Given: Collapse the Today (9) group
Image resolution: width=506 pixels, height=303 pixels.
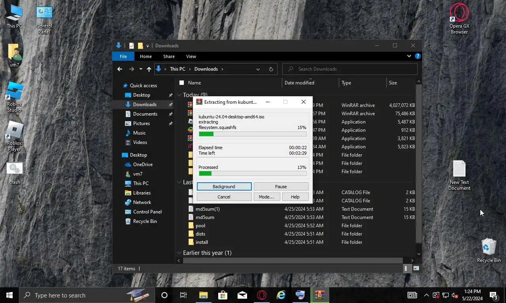Looking at the screenshot, I should 179,95.
